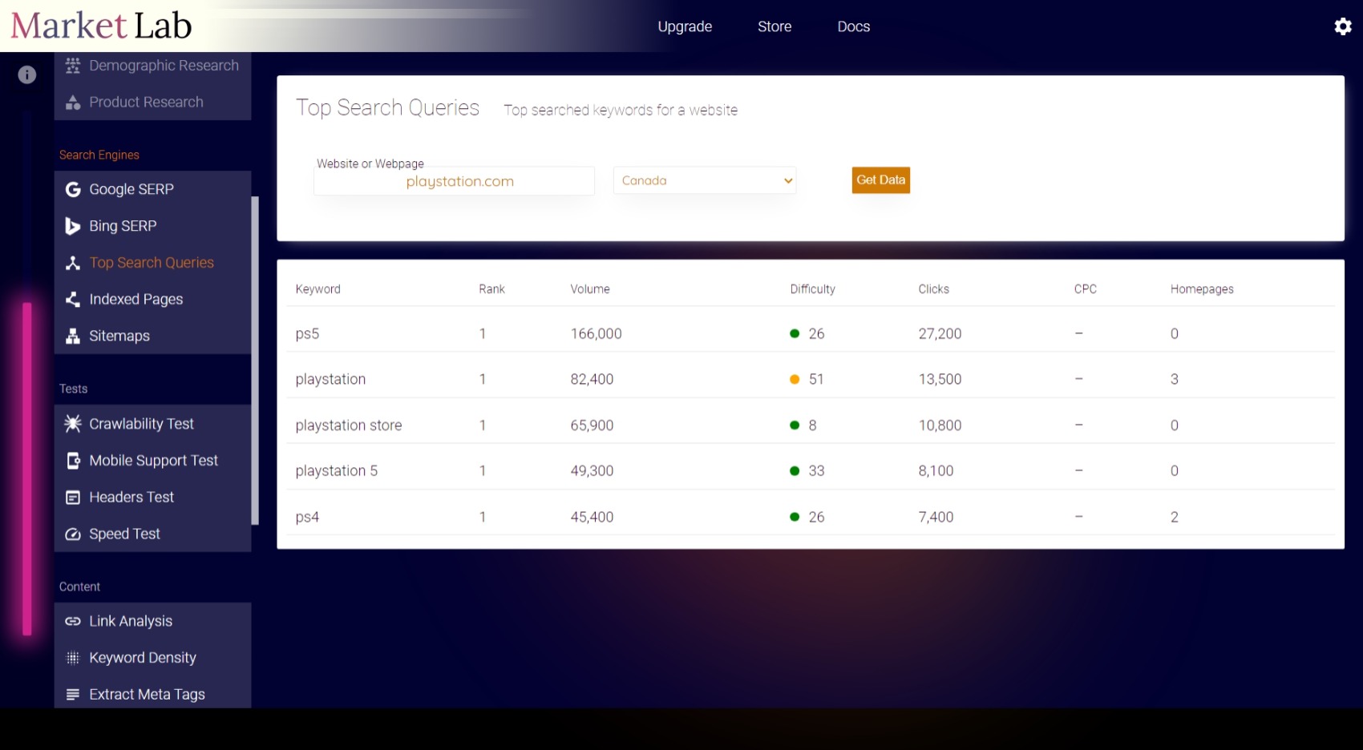Sort by Keyword column header
The width and height of the screenshot is (1363, 750).
coord(318,289)
